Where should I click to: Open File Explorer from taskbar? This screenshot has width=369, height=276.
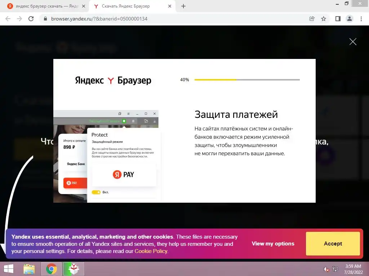(29, 269)
